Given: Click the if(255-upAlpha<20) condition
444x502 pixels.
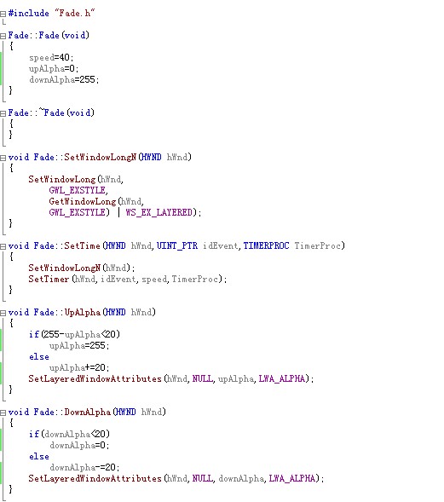Looking at the screenshot, I should pos(74,334).
